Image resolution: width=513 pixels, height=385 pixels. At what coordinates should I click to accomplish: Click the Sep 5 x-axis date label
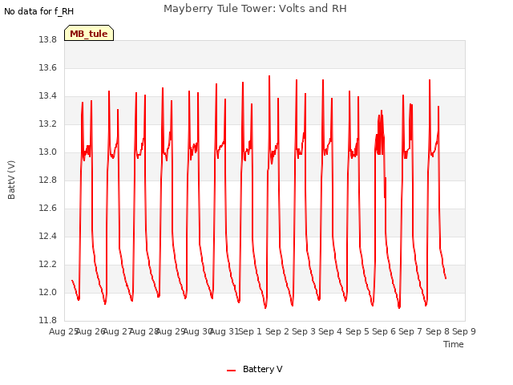[x=357, y=331]
